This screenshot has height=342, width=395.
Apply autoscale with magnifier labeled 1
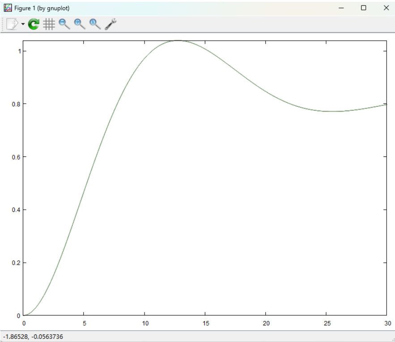tap(95, 24)
